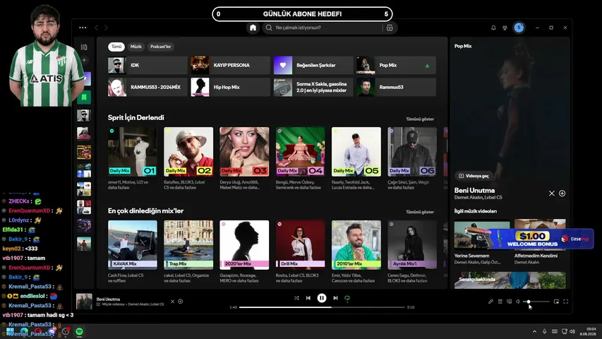Skip to previous track
Viewport: 602px width, 339px height.
(x=308, y=298)
